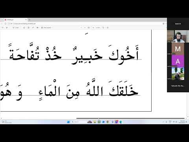
Task: Expand the Ask Copilot dropdown arrow
Action: (52, 28)
